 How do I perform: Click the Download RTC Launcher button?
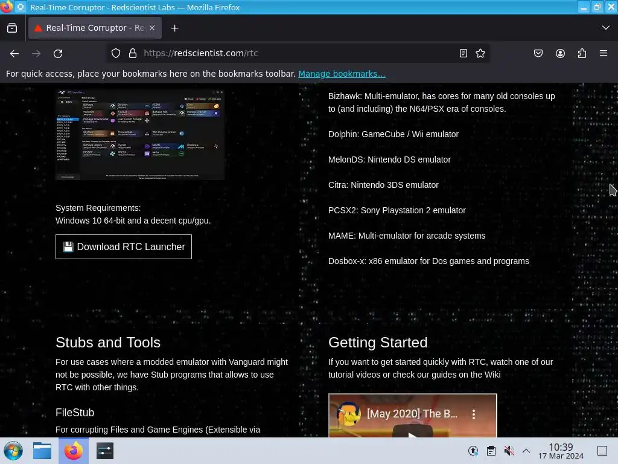124,246
